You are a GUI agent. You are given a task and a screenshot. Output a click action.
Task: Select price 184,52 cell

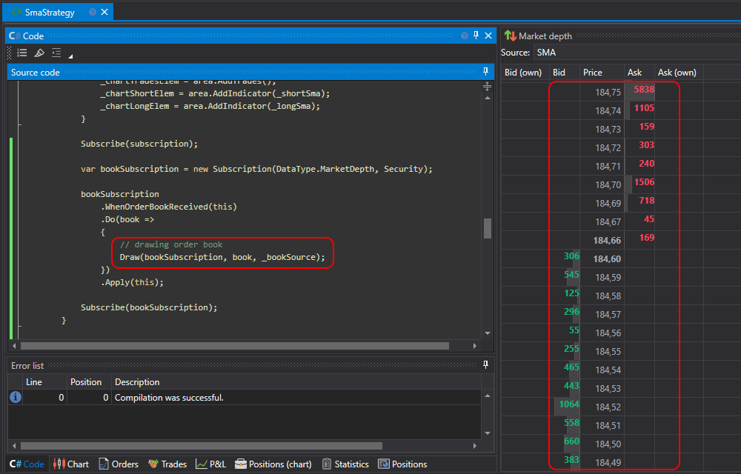pyautogui.click(x=602, y=407)
